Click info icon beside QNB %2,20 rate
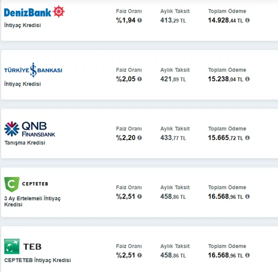The width and height of the screenshot is (278, 272). click(x=139, y=138)
